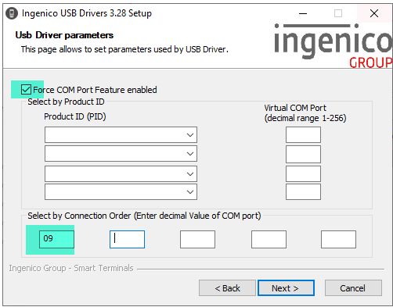The height and width of the screenshot is (307, 393).
Task: Open the second Product ID dropdown
Action: 121,154
